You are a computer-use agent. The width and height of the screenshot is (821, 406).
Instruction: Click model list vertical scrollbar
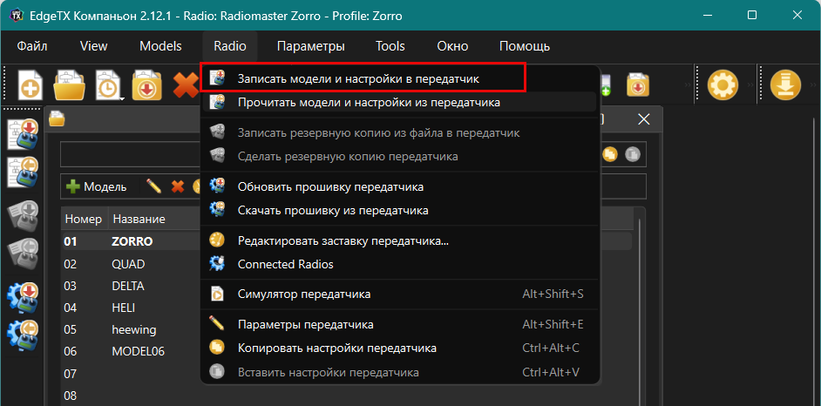[640, 308]
